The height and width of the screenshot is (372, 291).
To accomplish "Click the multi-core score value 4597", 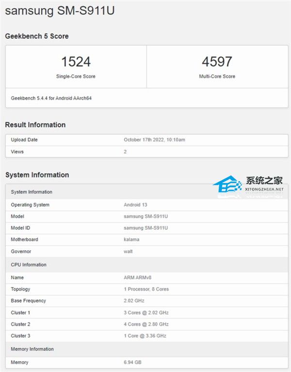I will (217, 62).
